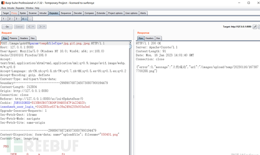Screen dimensions: 260x155
Task: Show the request Hex view
Action: pos(33,38)
